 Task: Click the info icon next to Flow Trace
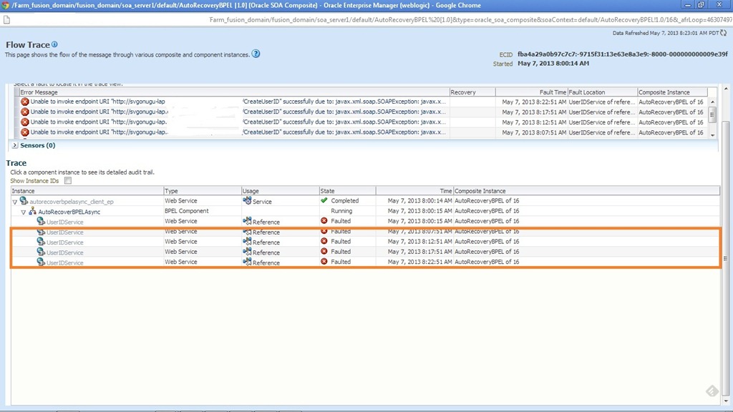click(x=54, y=44)
